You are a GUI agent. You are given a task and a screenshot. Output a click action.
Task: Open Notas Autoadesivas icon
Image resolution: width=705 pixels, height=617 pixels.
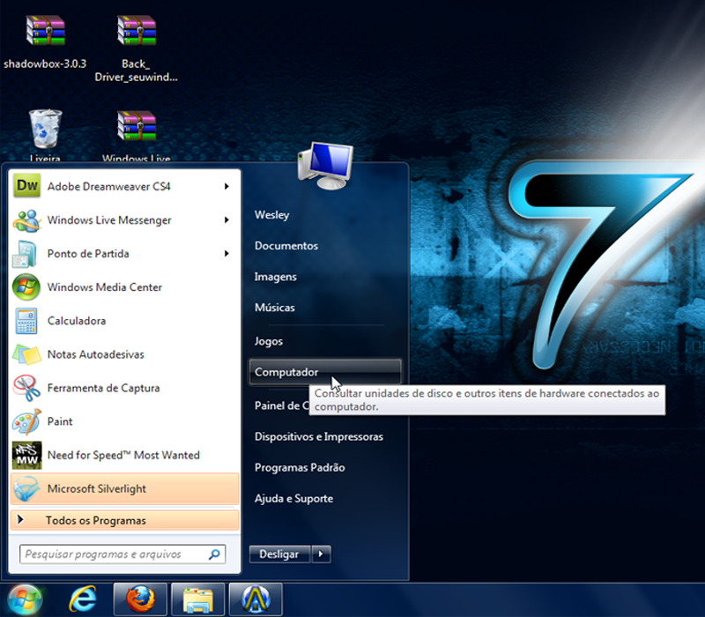pyautogui.click(x=26, y=354)
